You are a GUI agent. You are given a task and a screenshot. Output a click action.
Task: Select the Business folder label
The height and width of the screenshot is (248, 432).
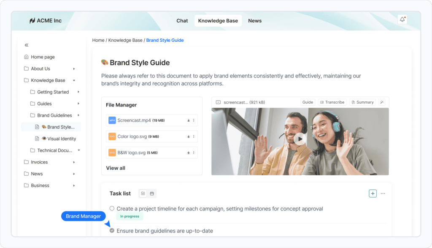(40, 186)
